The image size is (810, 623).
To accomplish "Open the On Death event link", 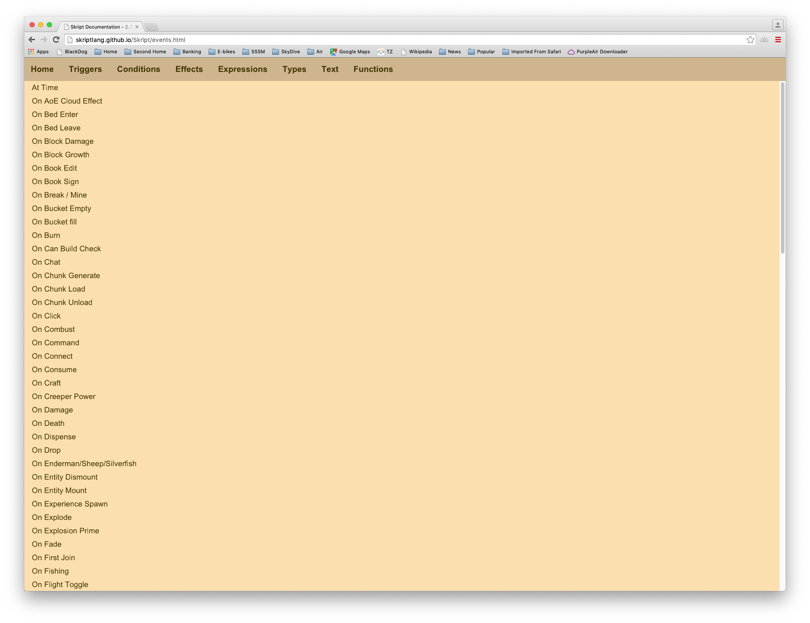I will (48, 423).
